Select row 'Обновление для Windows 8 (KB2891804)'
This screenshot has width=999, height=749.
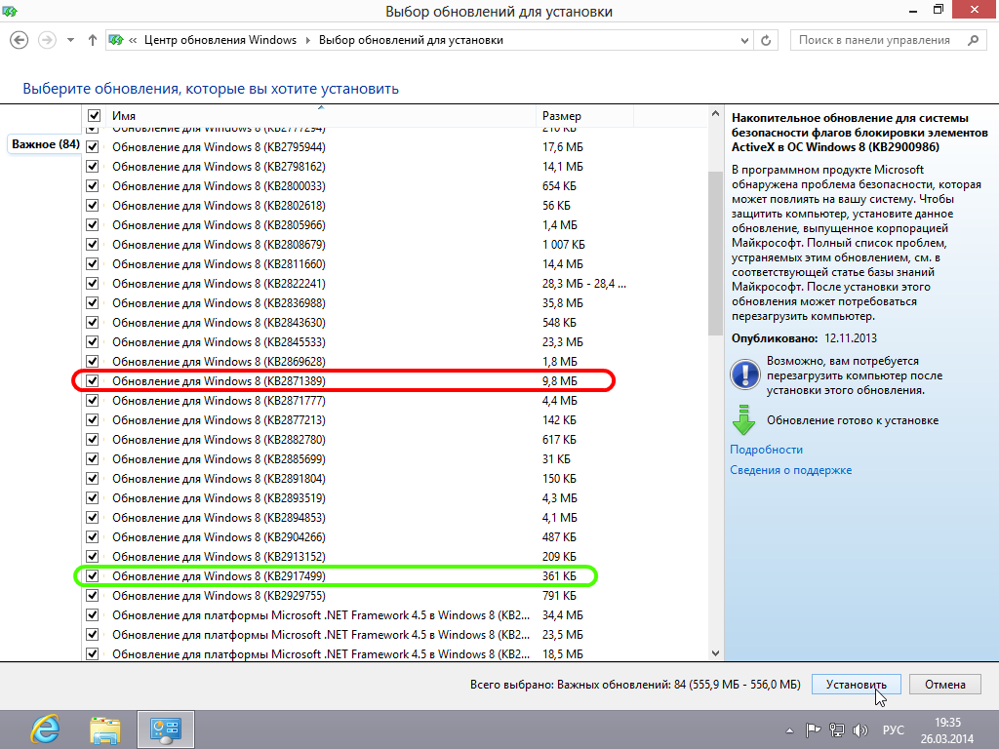point(394,478)
